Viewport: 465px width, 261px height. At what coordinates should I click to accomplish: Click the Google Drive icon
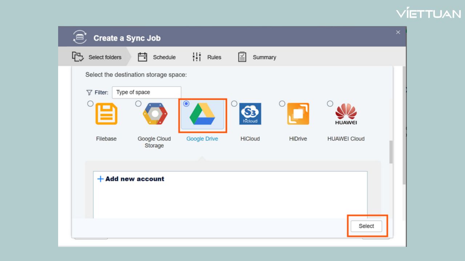tap(202, 114)
